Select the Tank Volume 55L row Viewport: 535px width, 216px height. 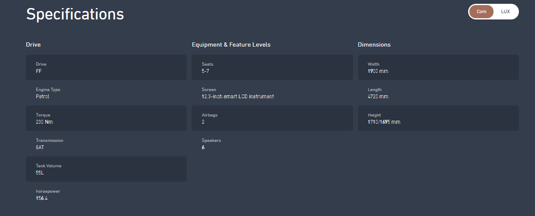click(106, 169)
